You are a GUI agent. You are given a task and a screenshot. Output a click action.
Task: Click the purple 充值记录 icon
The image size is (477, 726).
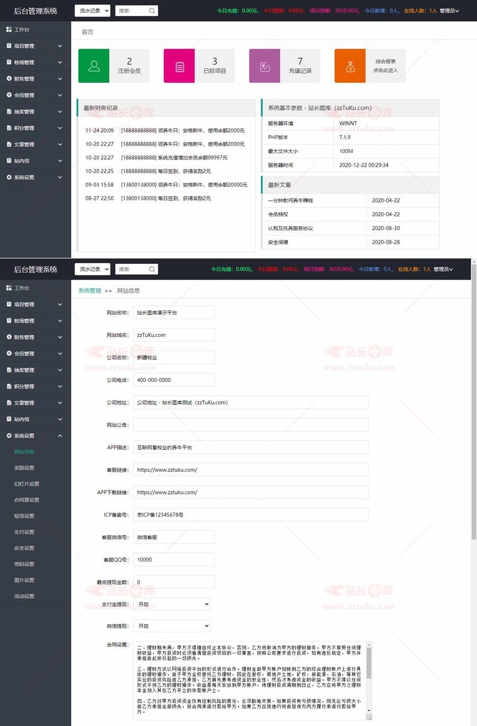(x=265, y=66)
